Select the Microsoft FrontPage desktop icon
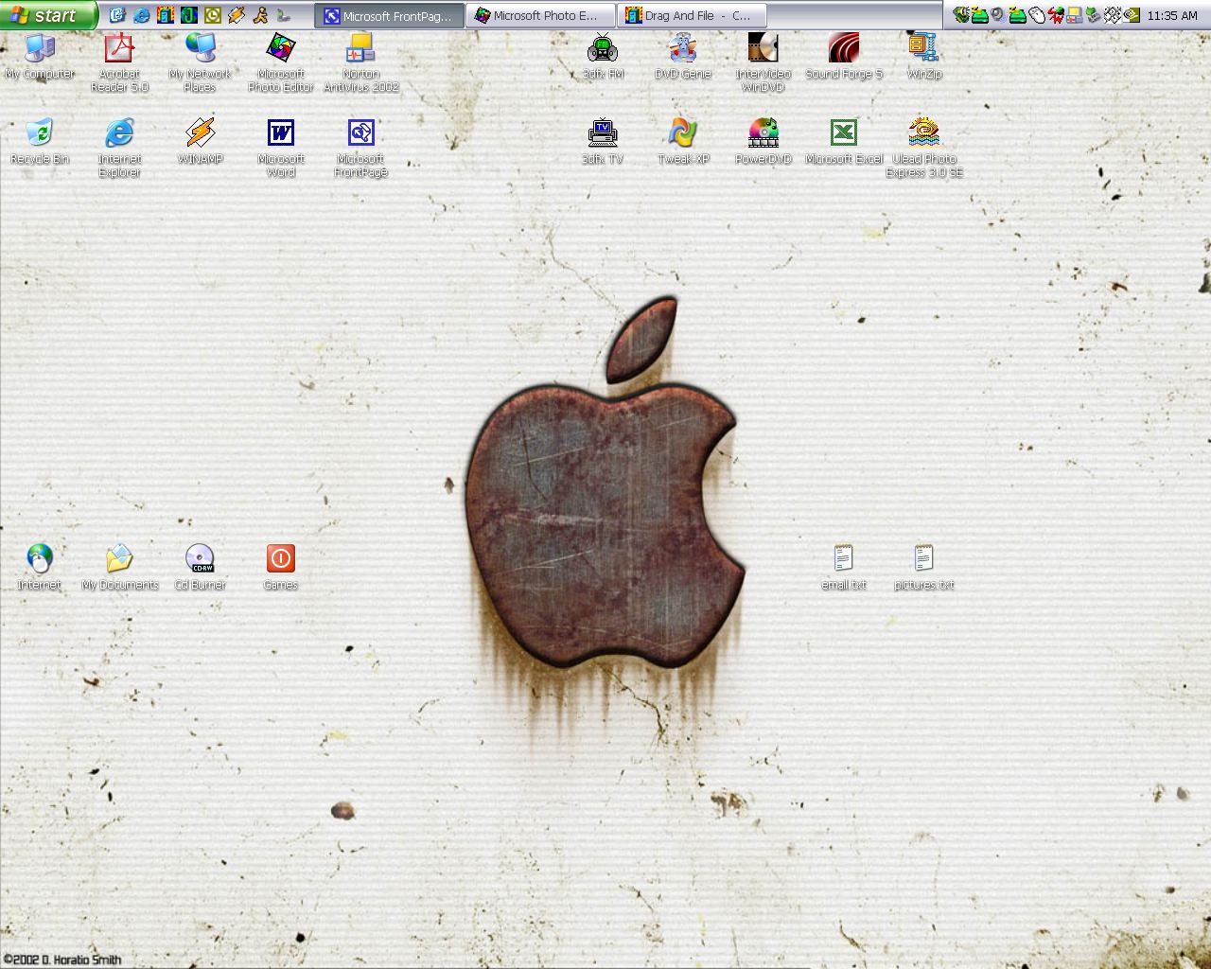 pos(360,148)
